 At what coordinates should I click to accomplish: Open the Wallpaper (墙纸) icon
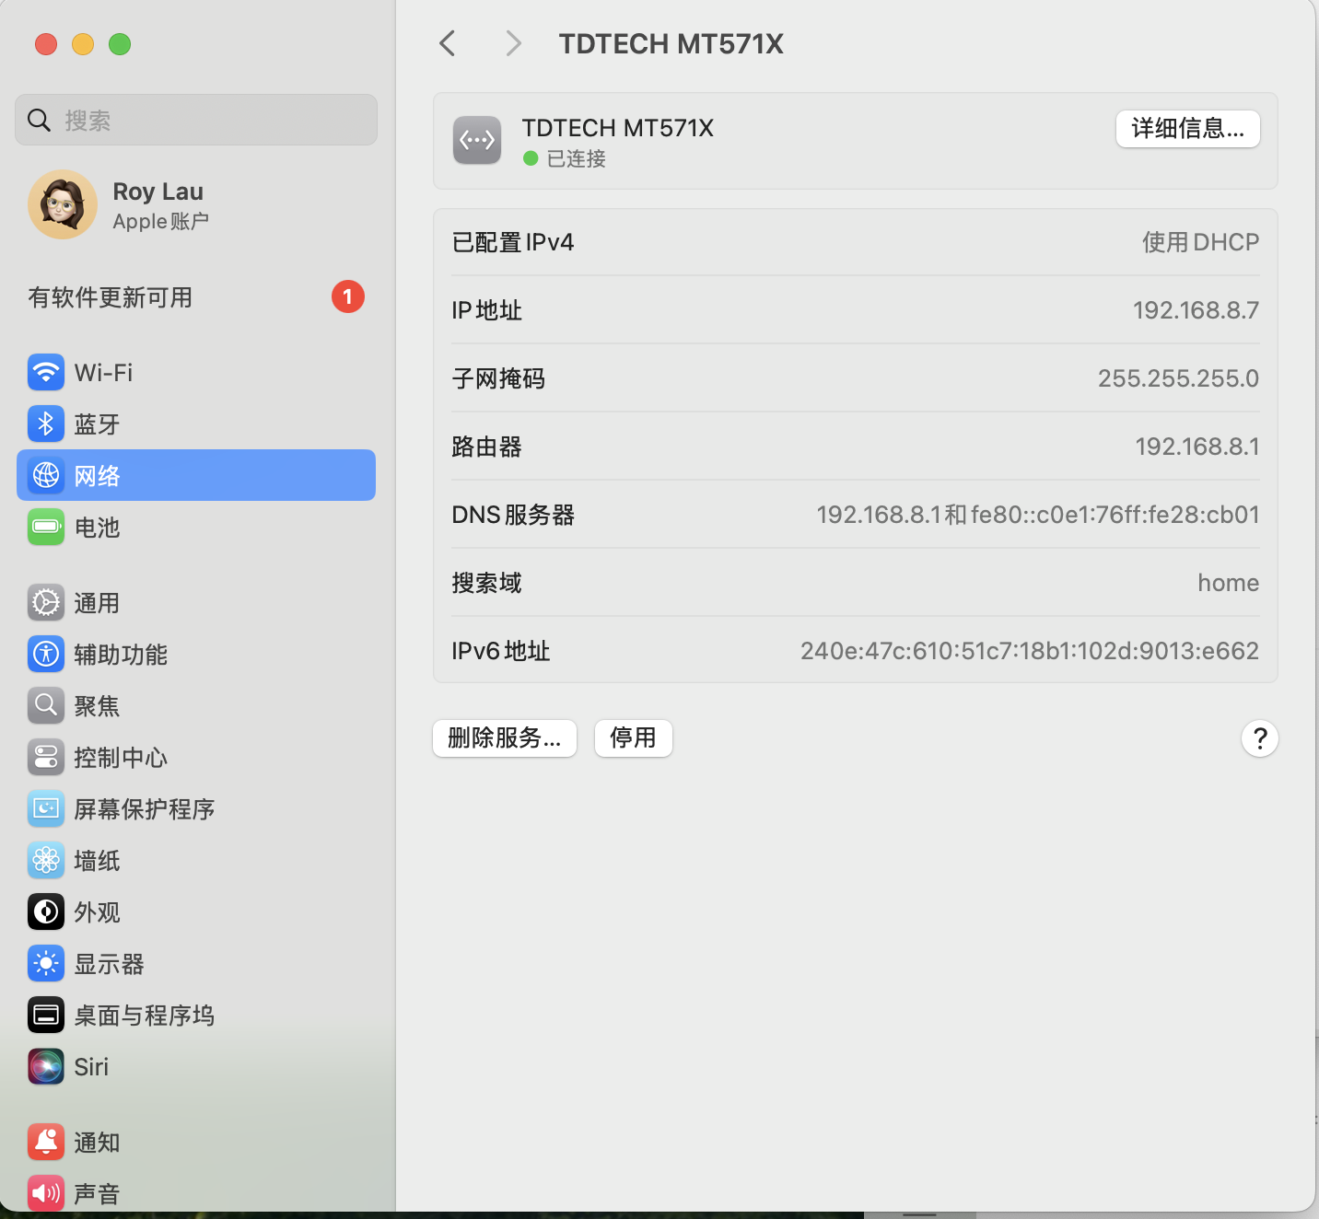(x=46, y=860)
